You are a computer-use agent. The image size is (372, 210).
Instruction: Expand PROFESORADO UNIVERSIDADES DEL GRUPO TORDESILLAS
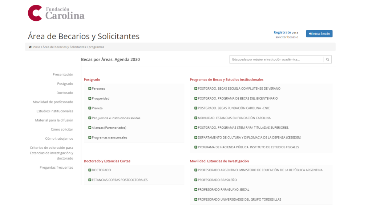tap(238, 199)
